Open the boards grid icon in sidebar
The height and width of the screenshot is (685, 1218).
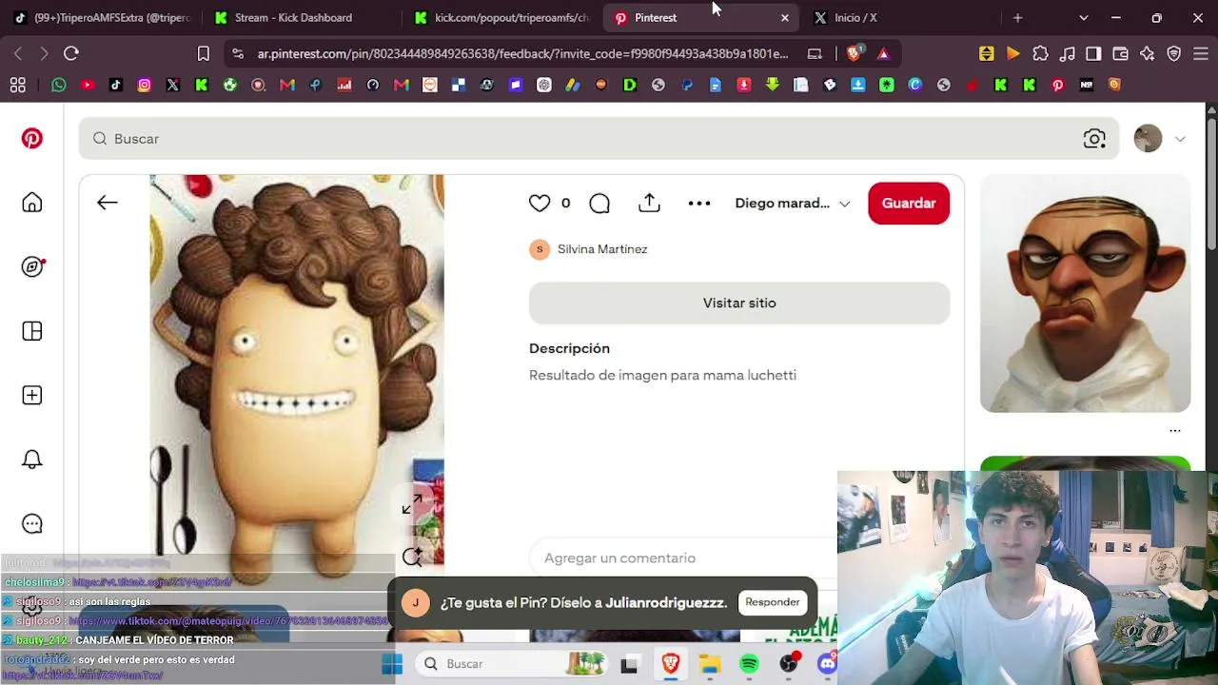(32, 331)
